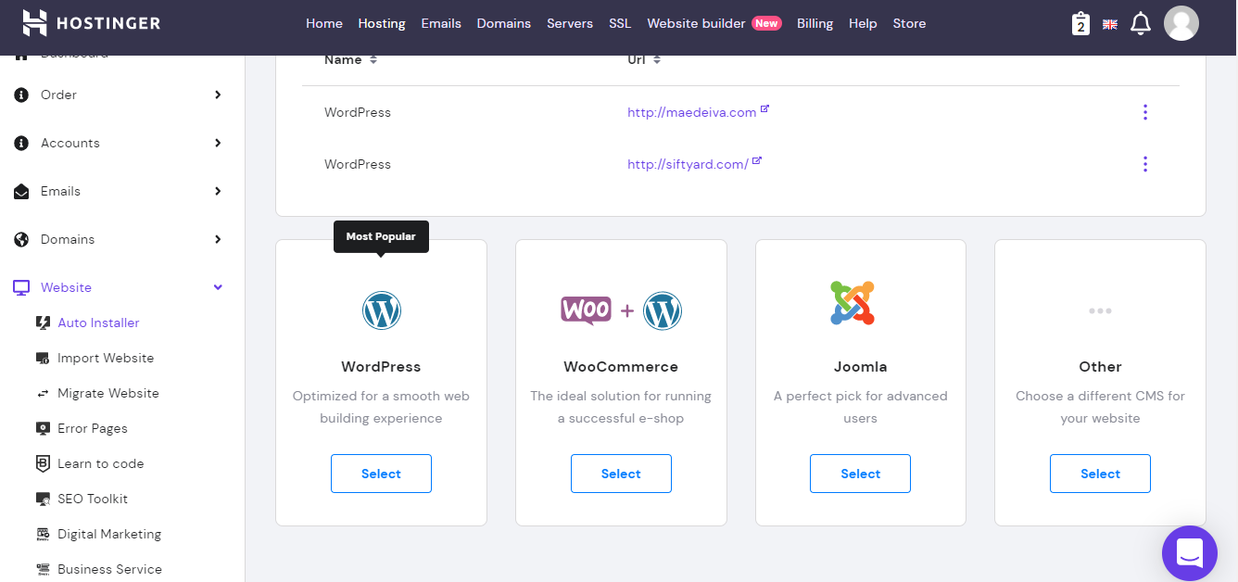
Task: Click the Auto Installer sidebar icon
Action: [43, 323]
